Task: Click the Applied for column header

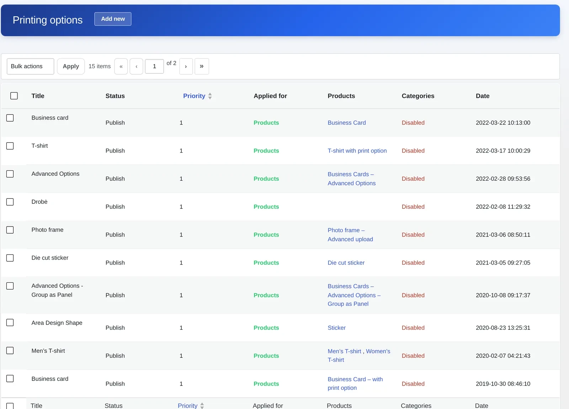Action: click(x=270, y=96)
